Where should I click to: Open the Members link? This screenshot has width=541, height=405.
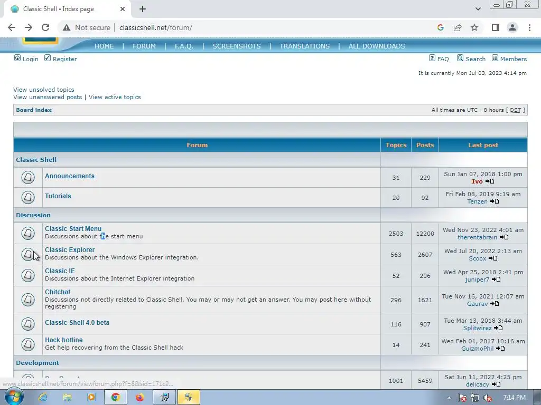coord(514,59)
